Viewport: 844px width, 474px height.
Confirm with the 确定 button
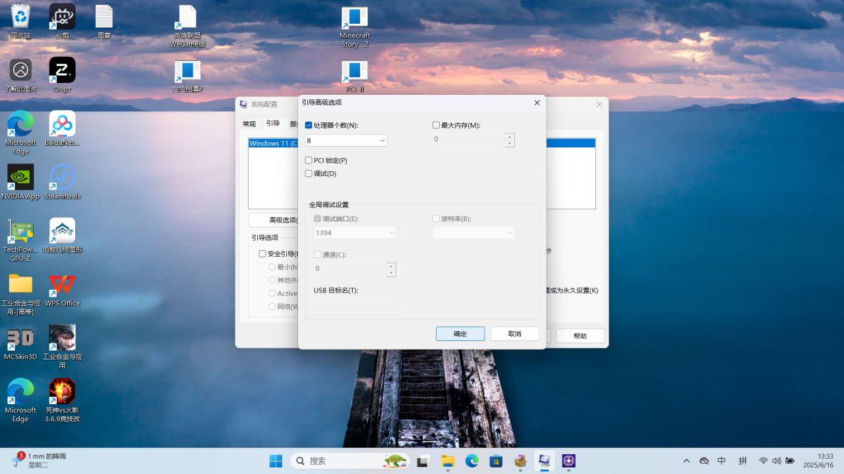pyautogui.click(x=460, y=334)
